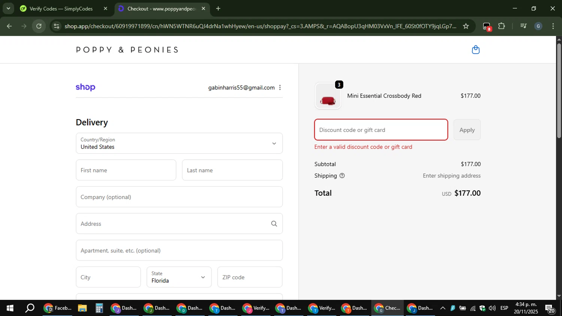
Task: Click the gabinharris55@gmail.com email text
Action: coord(241,88)
